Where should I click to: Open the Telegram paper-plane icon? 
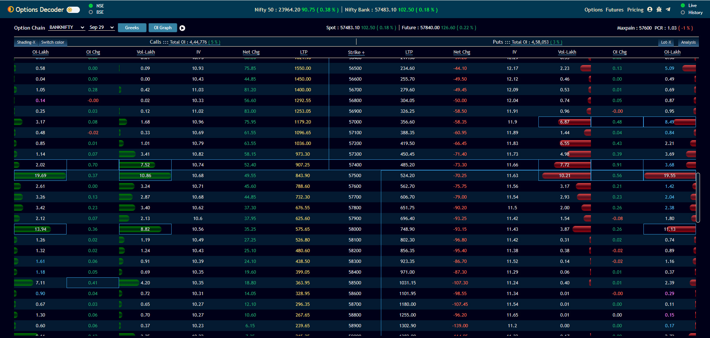click(668, 10)
